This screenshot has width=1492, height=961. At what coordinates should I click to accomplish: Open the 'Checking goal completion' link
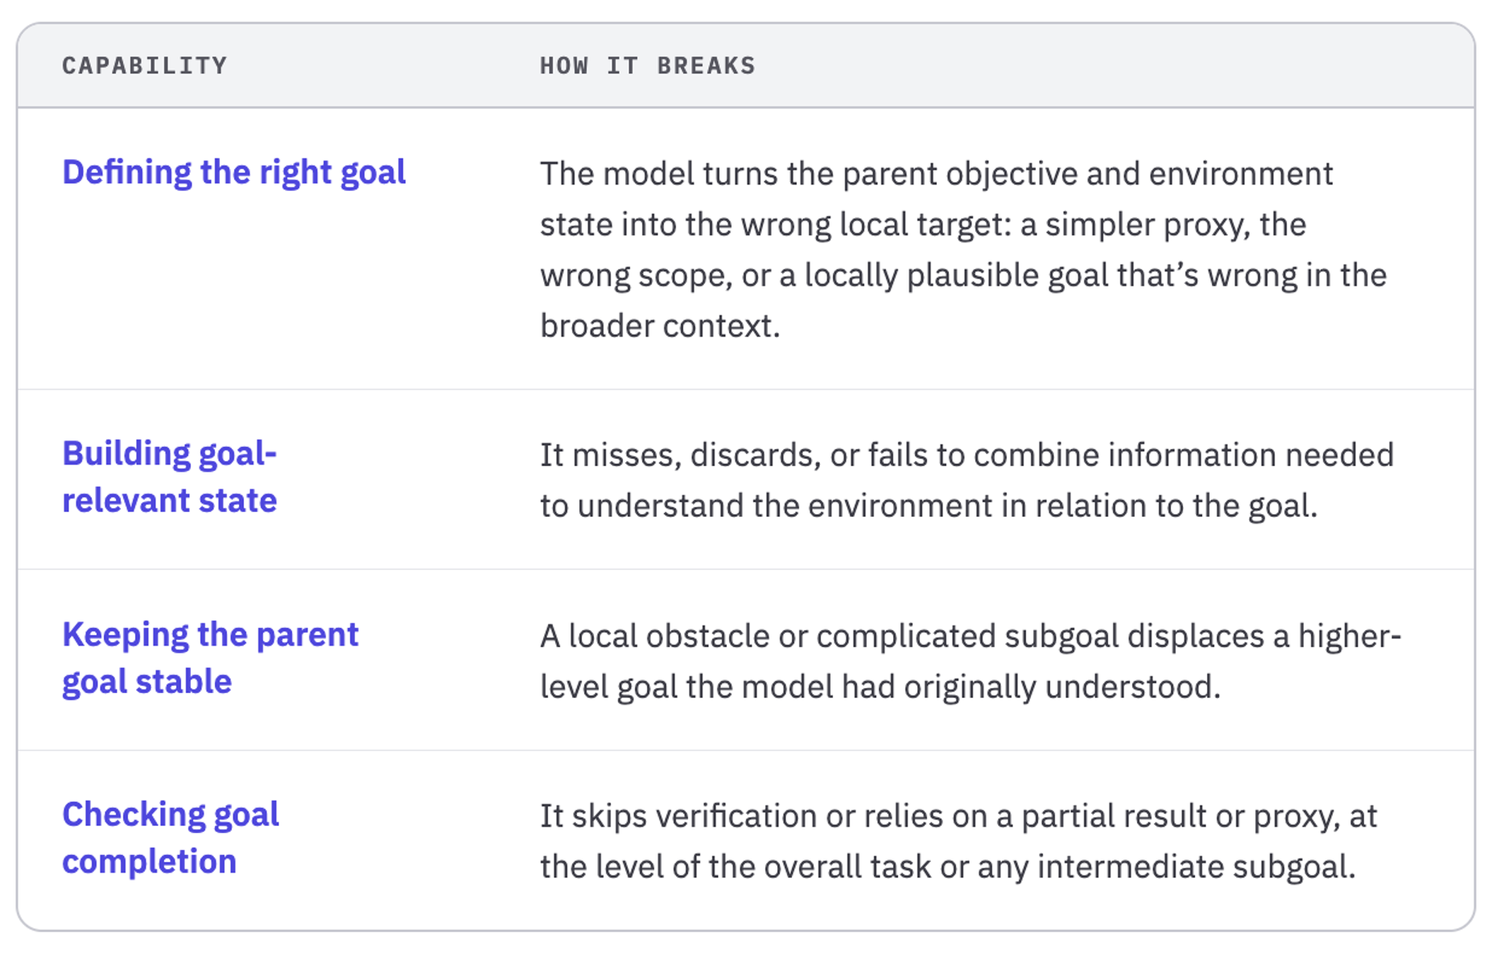click(x=171, y=838)
